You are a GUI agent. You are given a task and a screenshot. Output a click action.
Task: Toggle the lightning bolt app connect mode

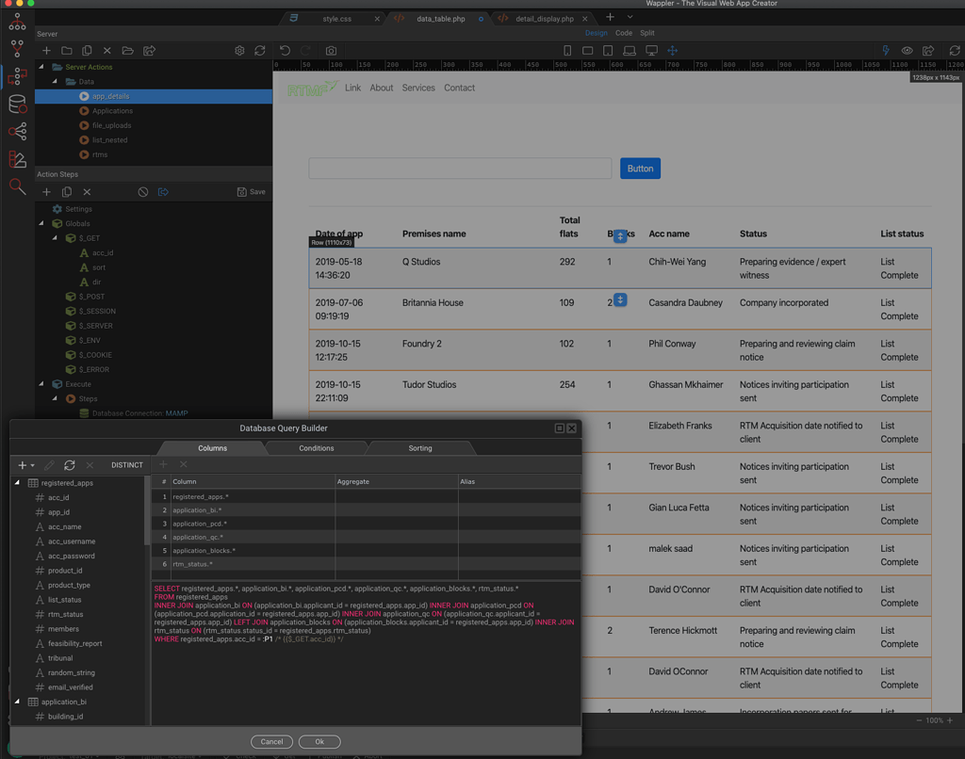[x=886, y=51]
